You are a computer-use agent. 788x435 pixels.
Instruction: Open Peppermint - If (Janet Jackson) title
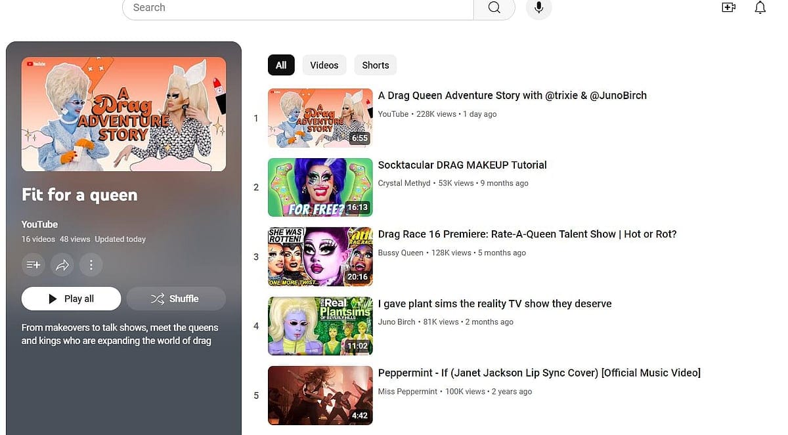click(x=539, y=373)
